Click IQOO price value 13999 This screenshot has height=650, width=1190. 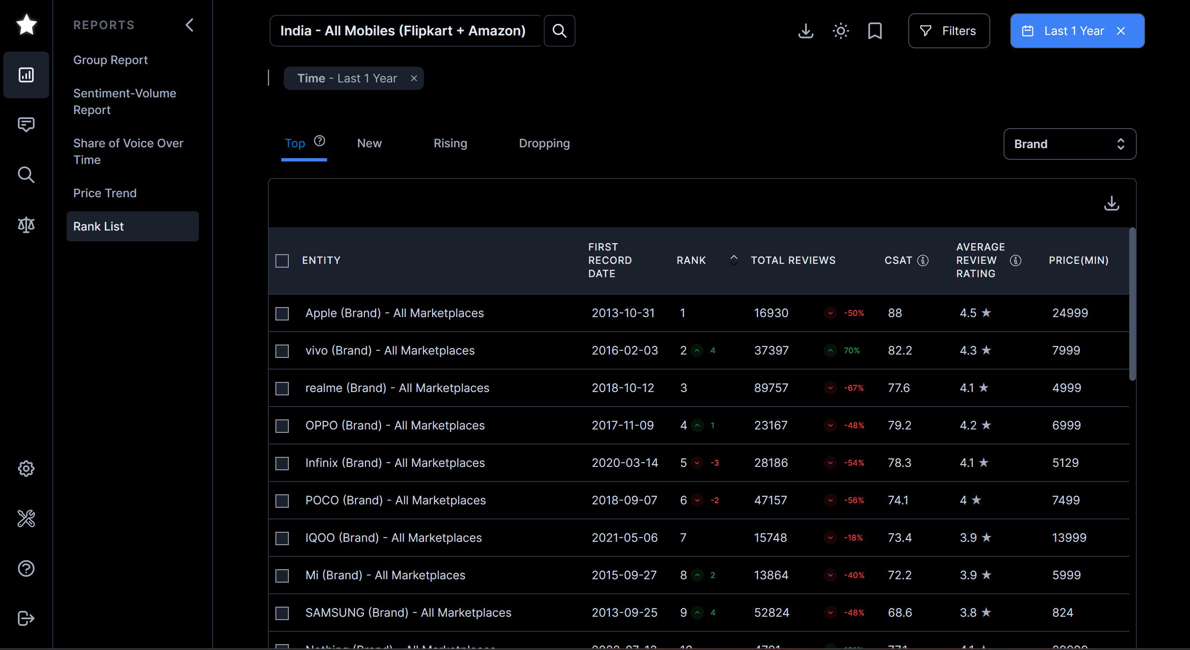pos(1069,538)
